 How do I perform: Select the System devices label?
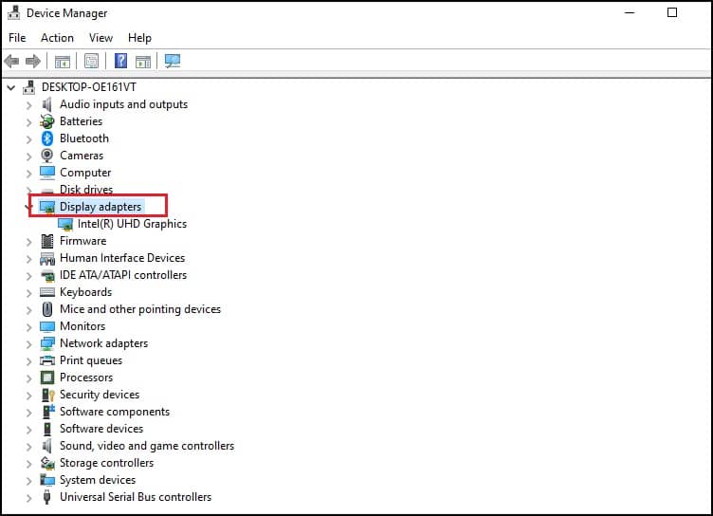click(x=98, y=480)
